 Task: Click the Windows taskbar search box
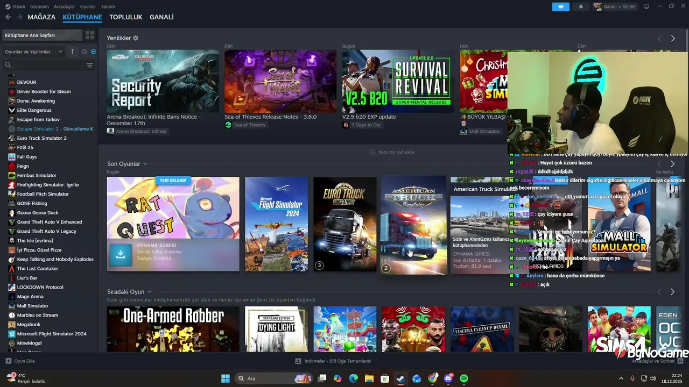[275, 378]
